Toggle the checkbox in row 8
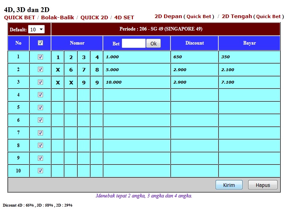This screenshot has width=290, height=209. click(x=40, y=145)
